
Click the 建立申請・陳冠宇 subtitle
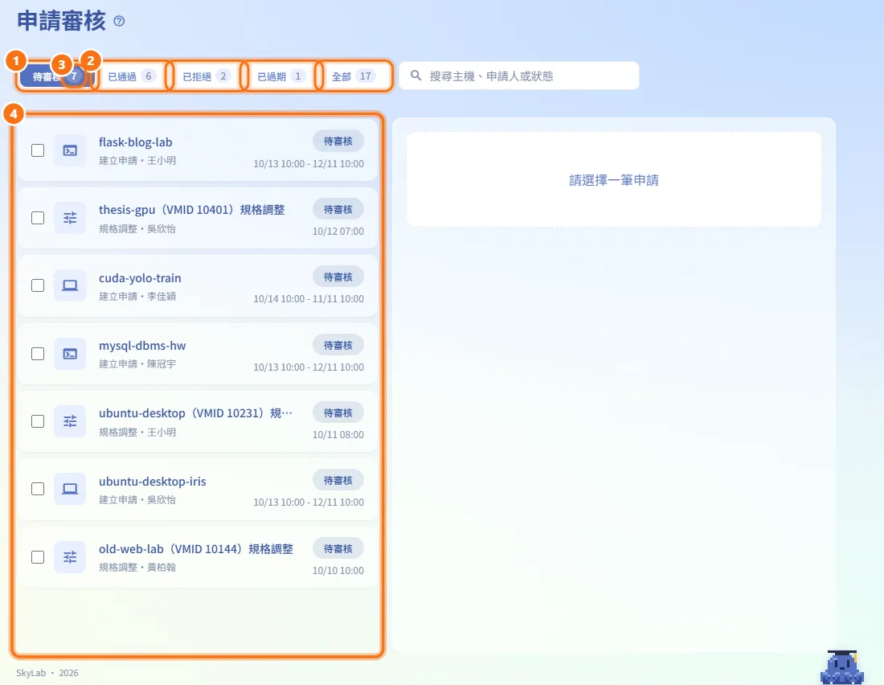137,364
